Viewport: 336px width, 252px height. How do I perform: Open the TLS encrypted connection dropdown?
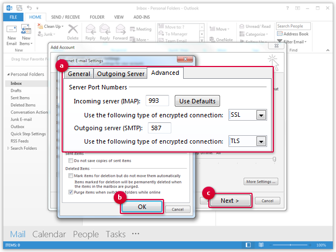coord(260,141)
